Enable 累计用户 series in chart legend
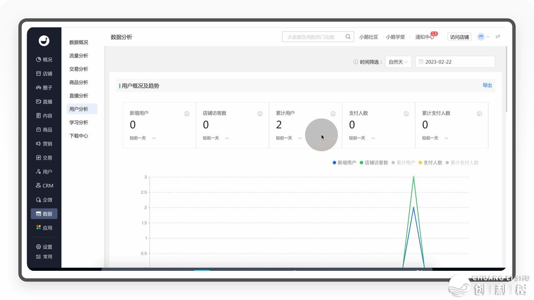 coord(403,162)
